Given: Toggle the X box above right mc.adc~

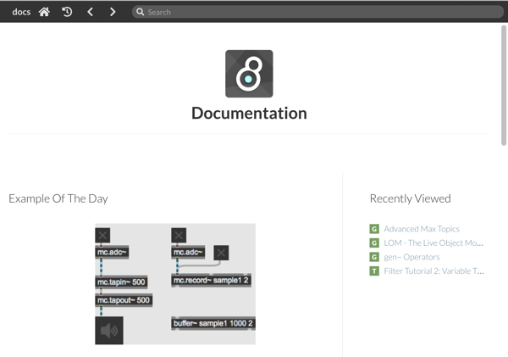Looking at the screenshot, I should pos(179,235).
